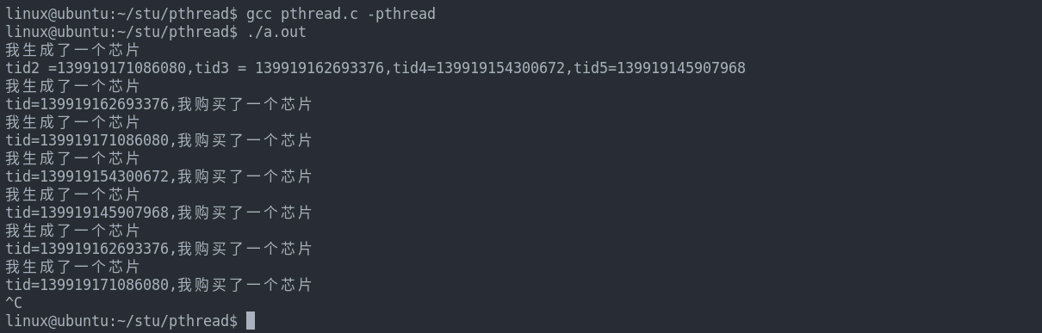Click 我购买了一个芯片 text after tid=139919154300672

(x=245, y=176)
